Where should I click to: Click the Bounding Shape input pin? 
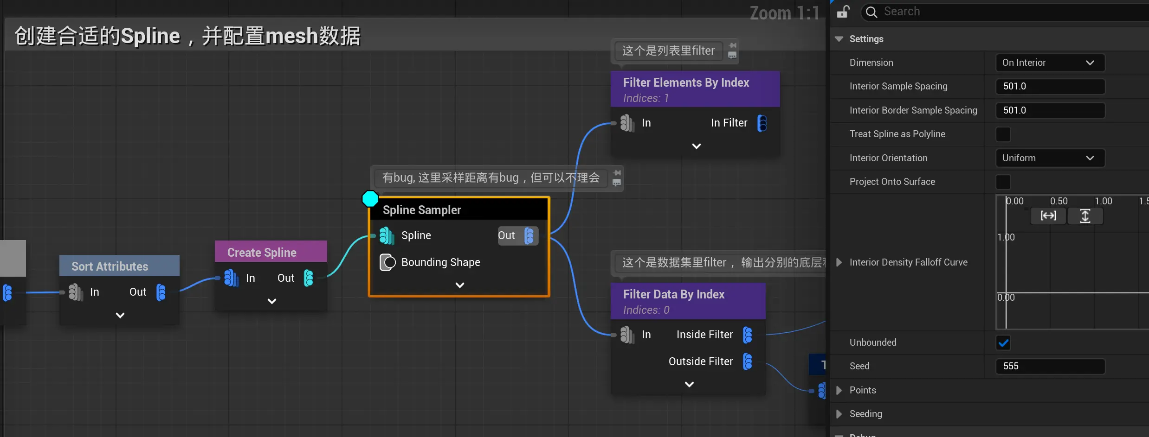(387, 262)
